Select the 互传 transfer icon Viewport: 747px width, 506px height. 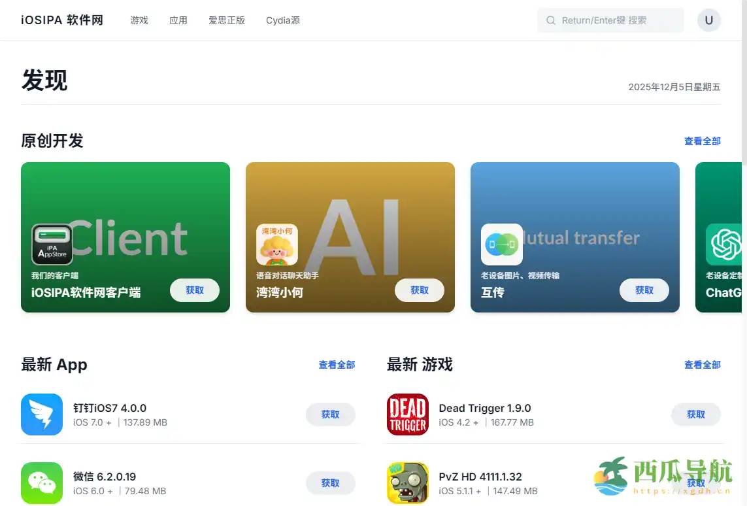[501, 244]
